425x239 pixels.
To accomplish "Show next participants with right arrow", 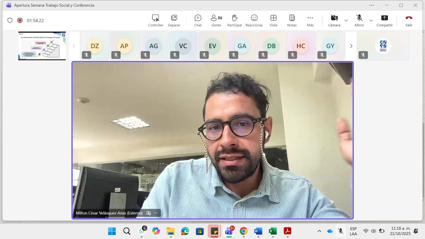I will tap(351, 46).
